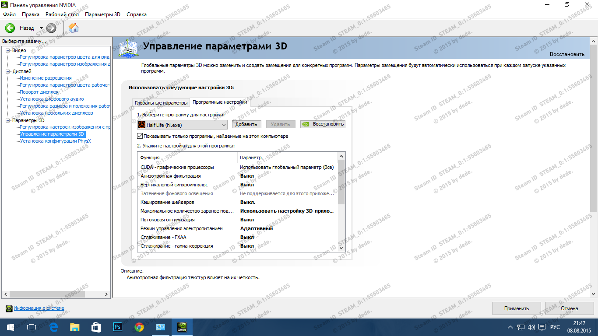This screenshot has height=336, width=598.
Task: Select 'Установка конфигурации PhysX' tree item
Action: pos(56,141)
